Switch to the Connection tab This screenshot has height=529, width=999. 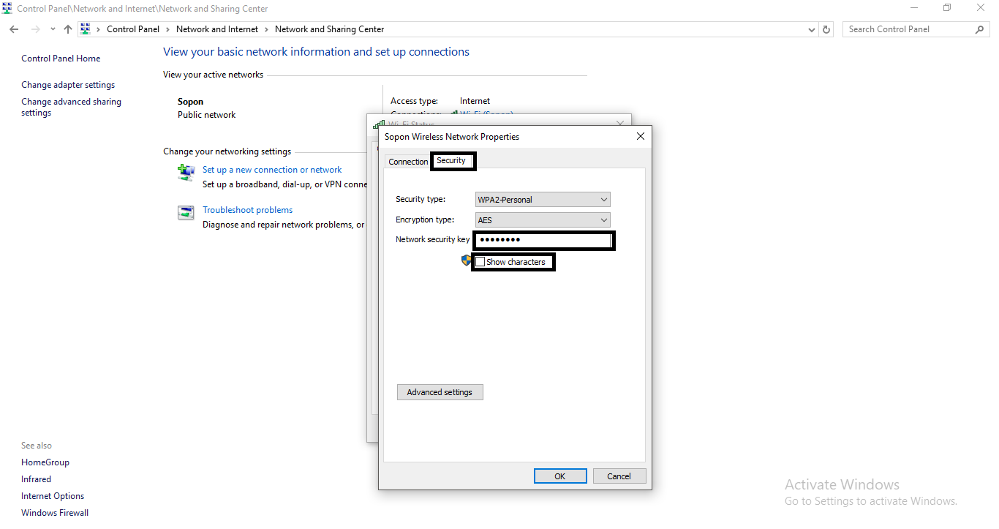(408, 162)
